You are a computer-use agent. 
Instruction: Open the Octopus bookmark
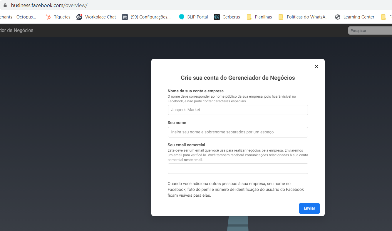tap(18, 17)
